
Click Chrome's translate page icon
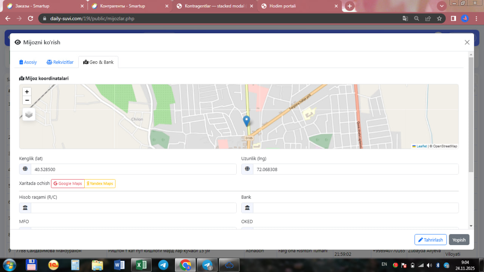tap(405, 19)
